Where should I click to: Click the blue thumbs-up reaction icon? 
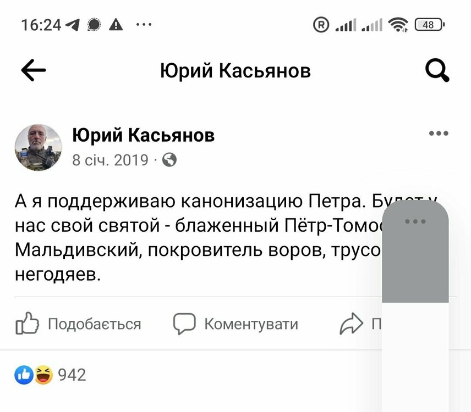(x=24, y=375)
